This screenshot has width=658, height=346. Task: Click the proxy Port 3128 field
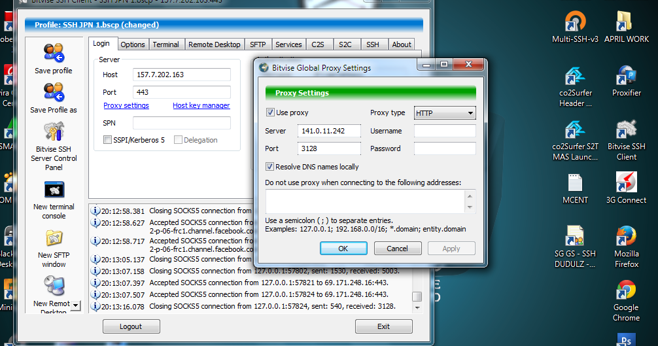[329, 148]
